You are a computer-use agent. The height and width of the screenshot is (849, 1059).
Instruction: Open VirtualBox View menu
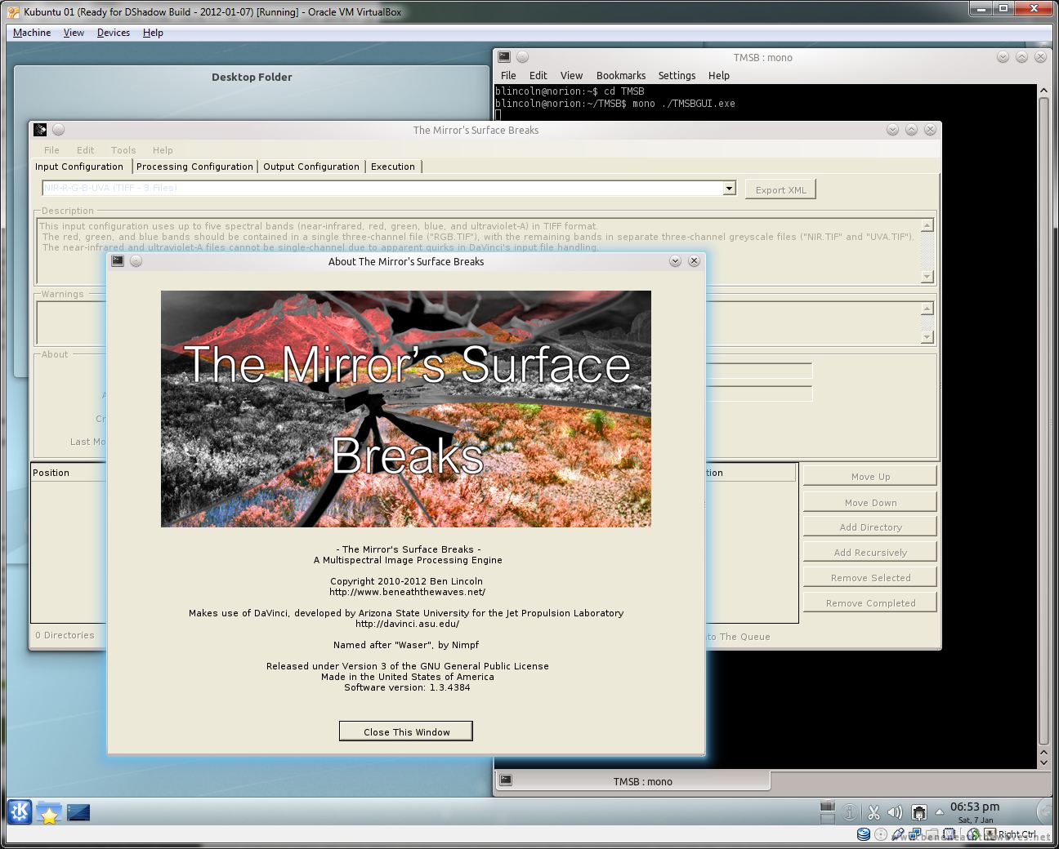coord(74,33)
